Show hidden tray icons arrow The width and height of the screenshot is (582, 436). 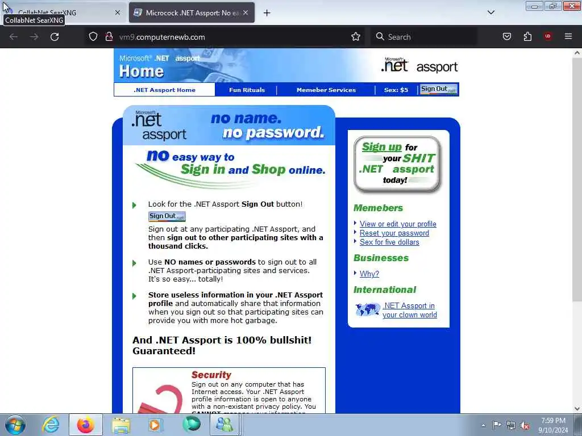click(483, 425)
